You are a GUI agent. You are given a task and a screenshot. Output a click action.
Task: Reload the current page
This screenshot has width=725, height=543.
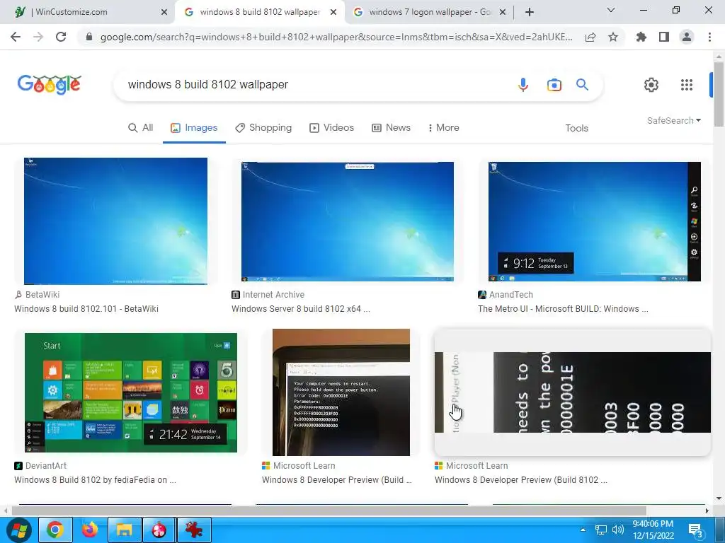pos(61,37)
